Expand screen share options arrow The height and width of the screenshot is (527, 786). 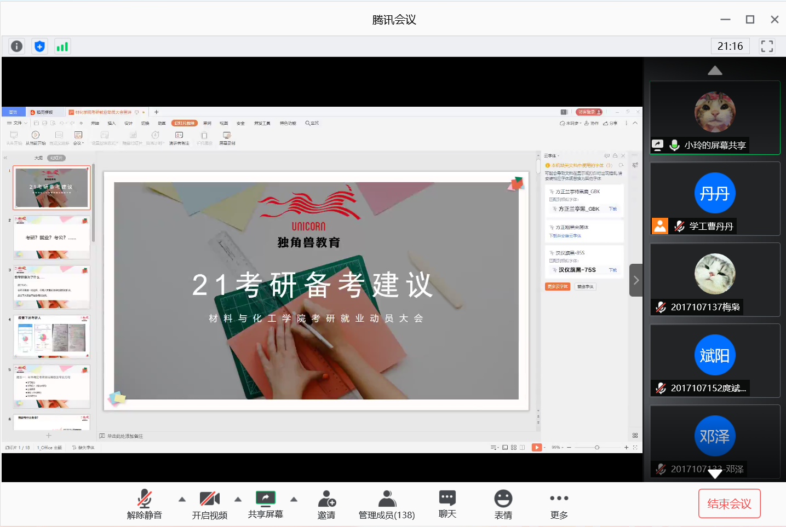click(x=294, y=499)
